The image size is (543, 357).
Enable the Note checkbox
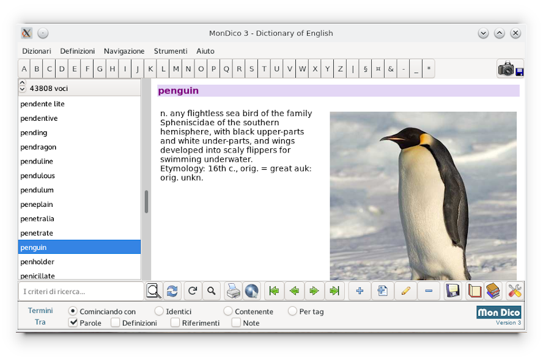tap(236, 322)
